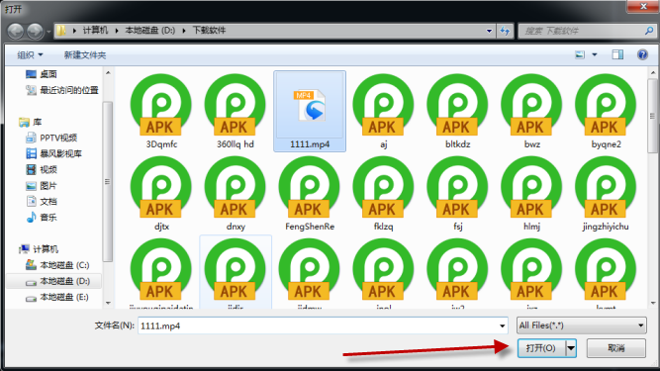Go back with the left arrow button
This screenshot has width=660, height=371.
[16, 31]
